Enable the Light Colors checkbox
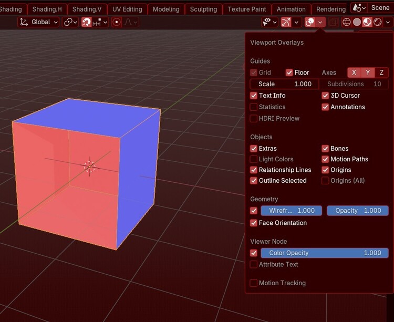394x322 pixels. pos(254,159)
